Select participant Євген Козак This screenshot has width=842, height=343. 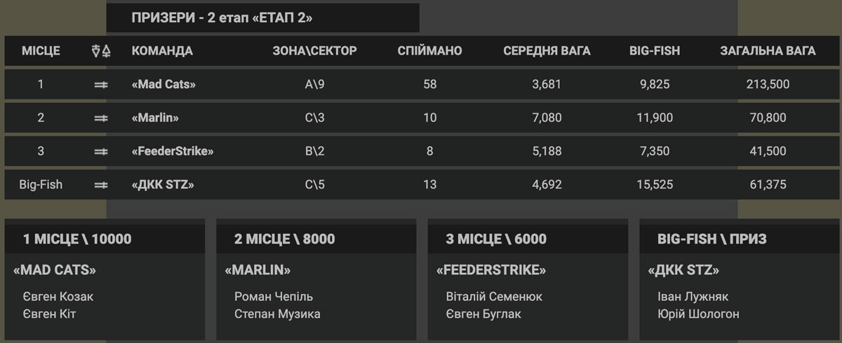point(58,297)
